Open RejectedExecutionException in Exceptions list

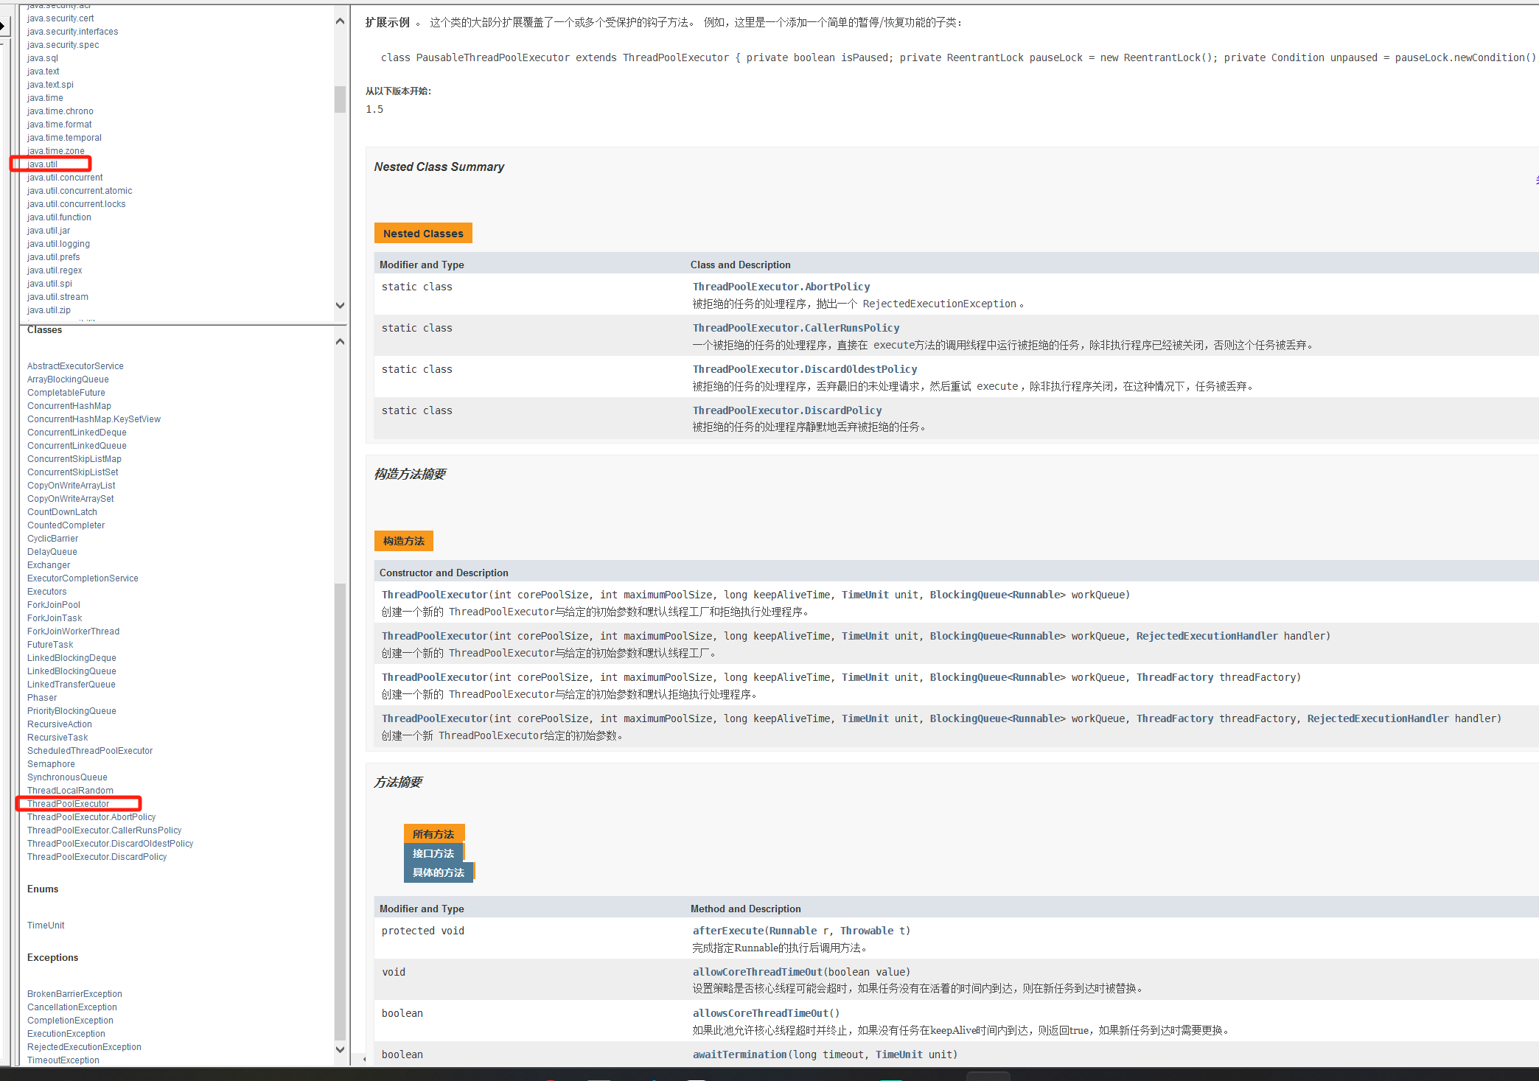[x=84, y=1047]
